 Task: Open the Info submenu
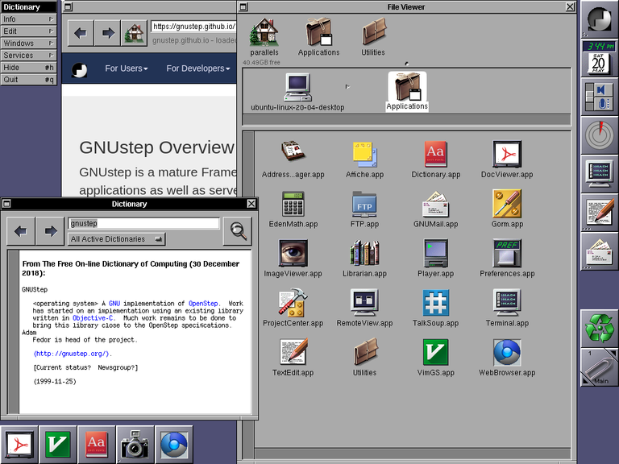tap(28, 19)
